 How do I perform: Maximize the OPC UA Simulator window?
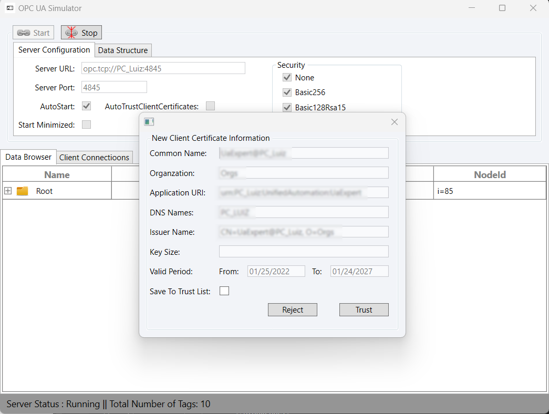point(502,8)
